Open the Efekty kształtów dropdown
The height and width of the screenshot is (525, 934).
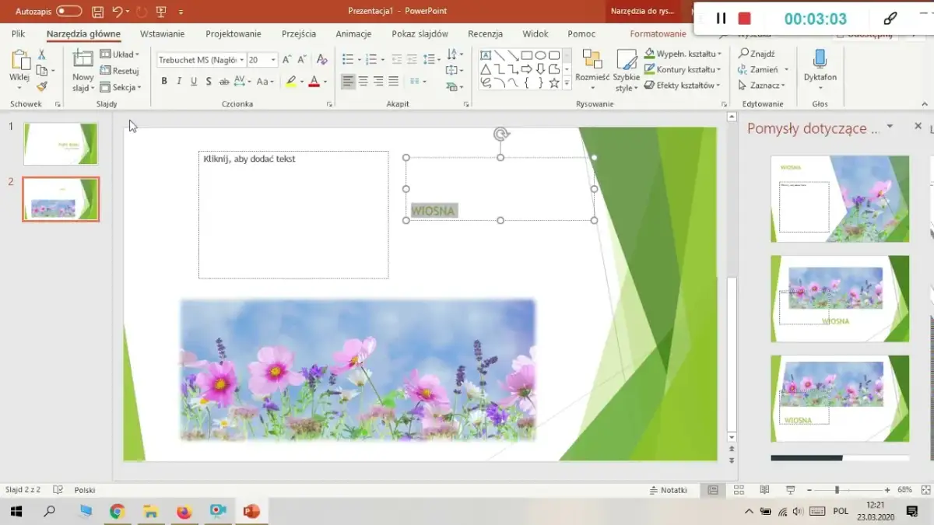tap(683, 86)
